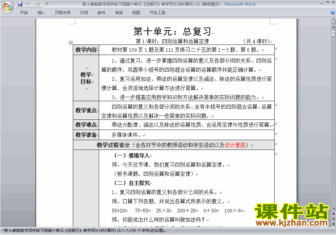336x235 pixels.
Task: Open the 邮件 ribbon tab
Action: pyautogui.click(x=101, y=13)
